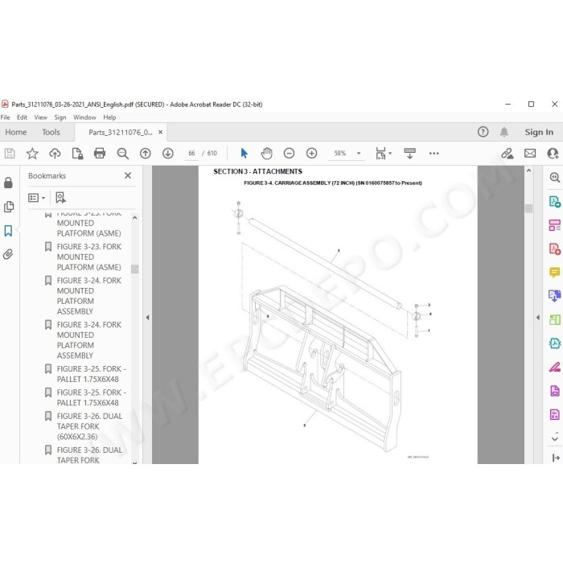Screen dimensions: 563x563
Task: Click the Sign In button
Action: tap(539, 132)
